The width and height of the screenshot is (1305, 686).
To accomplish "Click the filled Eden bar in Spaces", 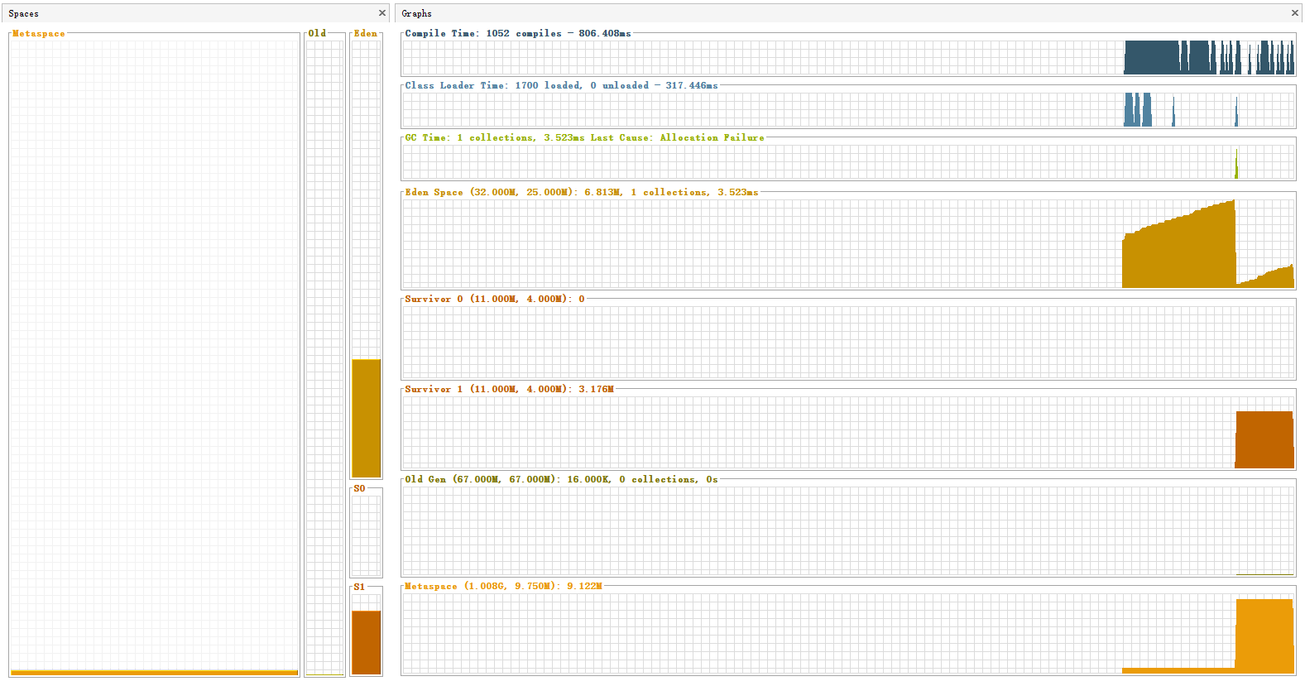I will [x=366, y=418].
